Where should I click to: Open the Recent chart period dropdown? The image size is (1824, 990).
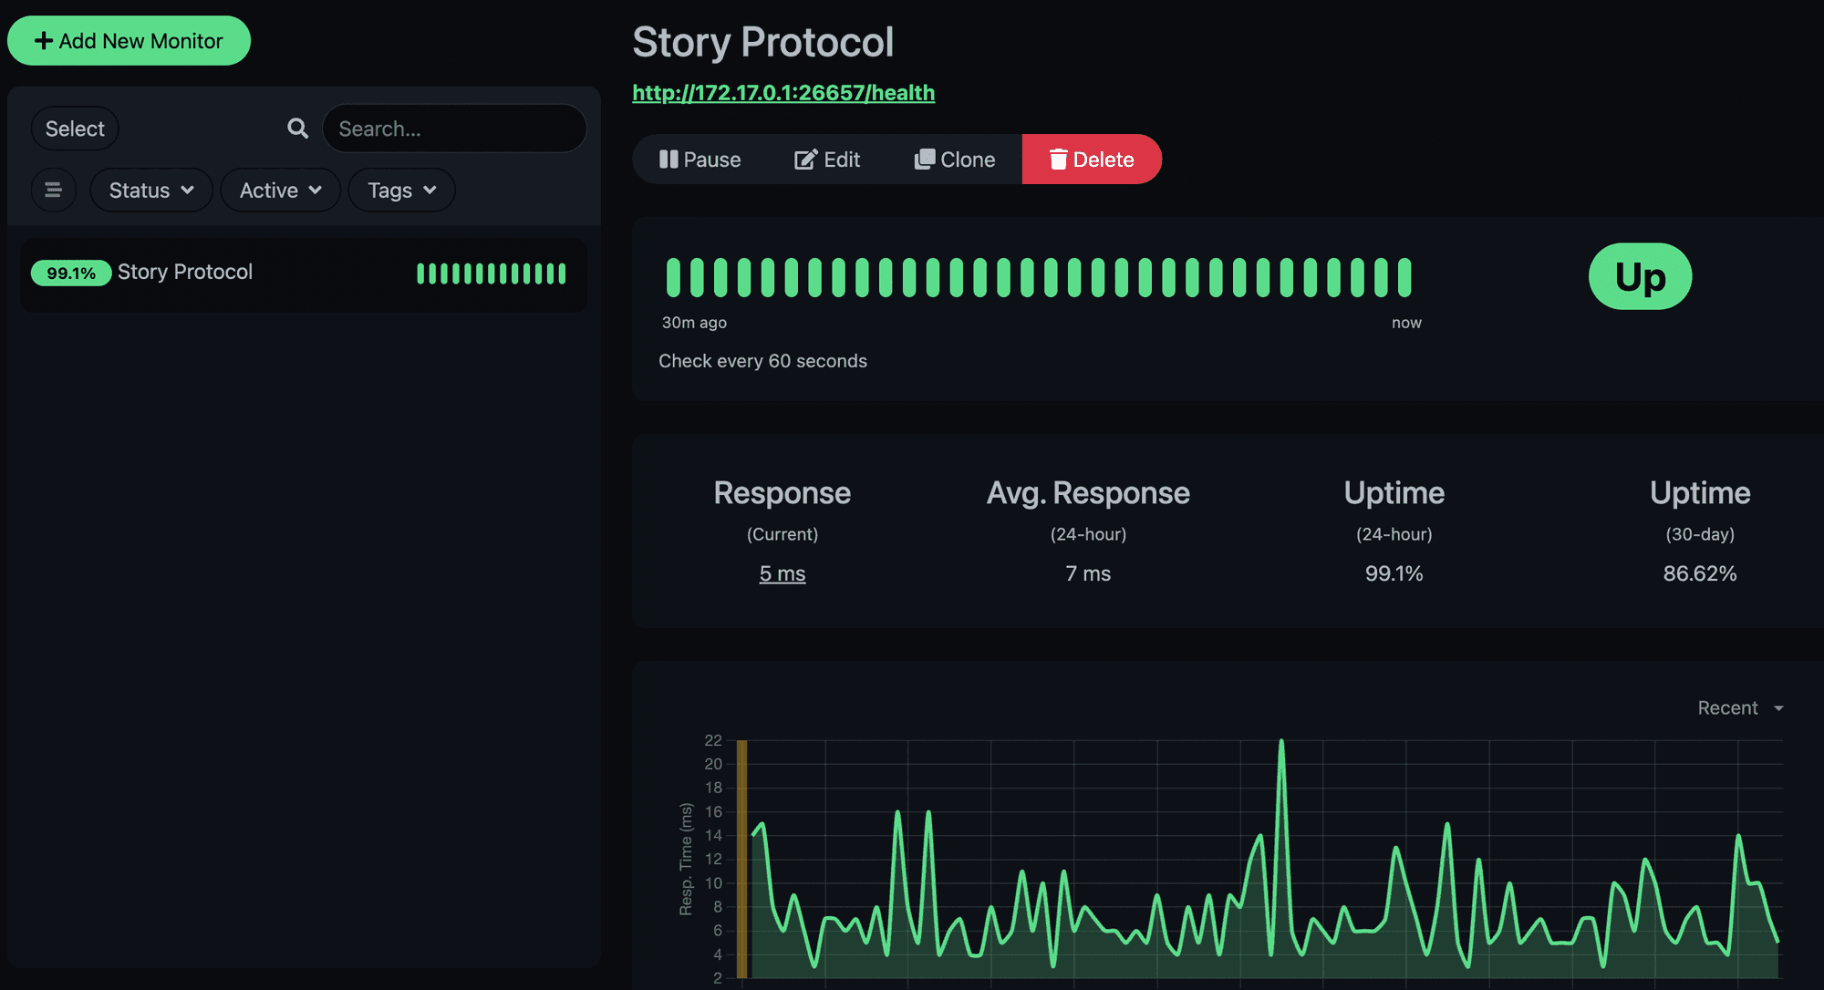tap(1740, 708)
